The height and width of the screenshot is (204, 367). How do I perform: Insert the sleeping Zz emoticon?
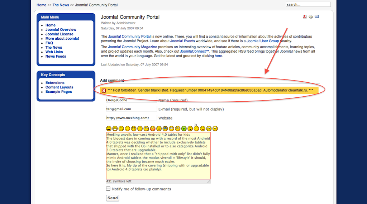pos(196,128)
